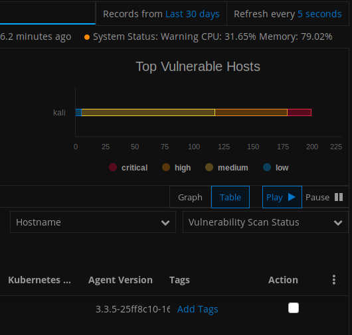Viewport: 352px width, 335px height.
Task: Click the Play button
Action: pos(282,197)
